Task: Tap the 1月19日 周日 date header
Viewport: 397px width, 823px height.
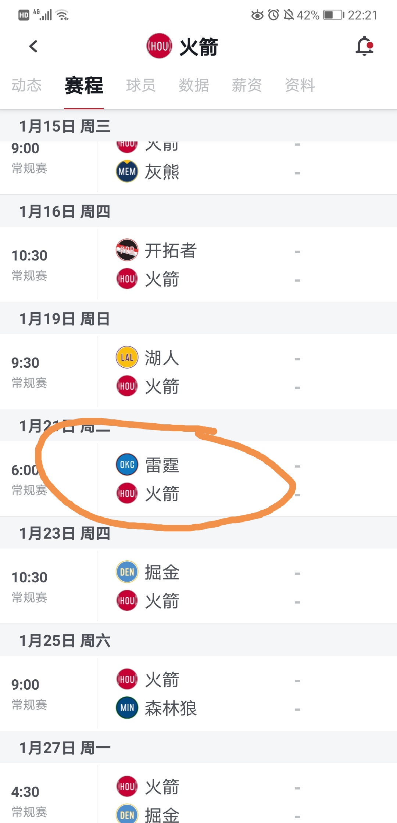Action: (x=65, y=319)
